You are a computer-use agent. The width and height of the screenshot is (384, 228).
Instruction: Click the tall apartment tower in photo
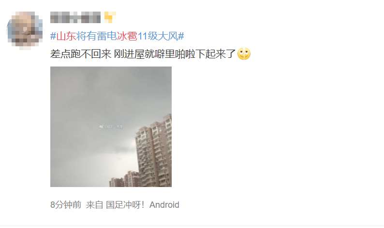[153, 151]
